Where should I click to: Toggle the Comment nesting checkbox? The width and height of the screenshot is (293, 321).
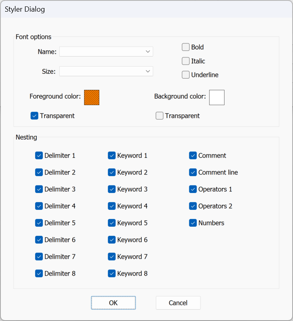point(193,155)
